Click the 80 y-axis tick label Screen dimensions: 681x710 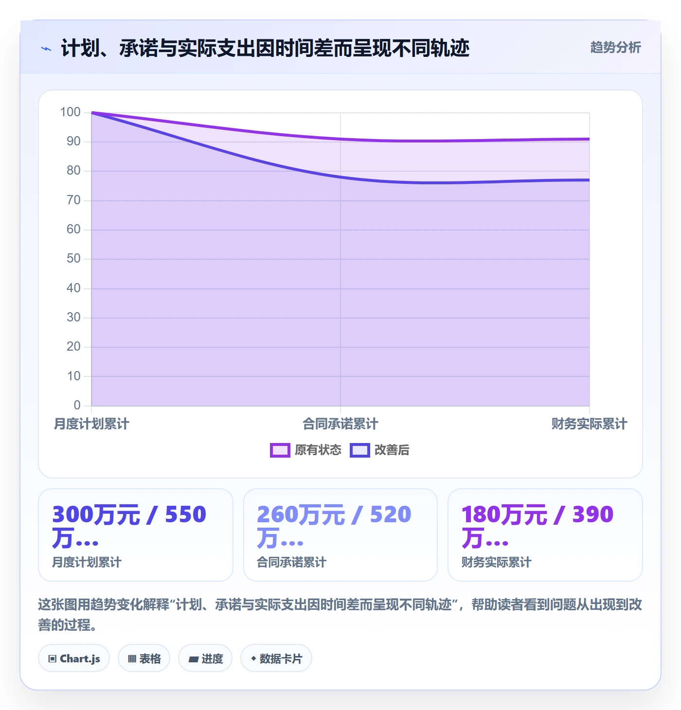pyautogui.click(x=73, y=171)
